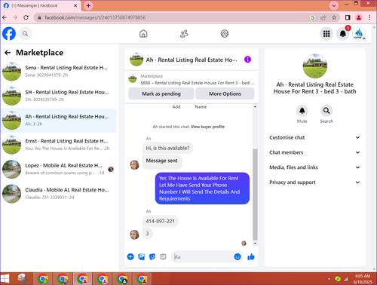This screenshot has width=377, height=285.
Task: Open the Sena rental listing conversation
Action: 59,71
